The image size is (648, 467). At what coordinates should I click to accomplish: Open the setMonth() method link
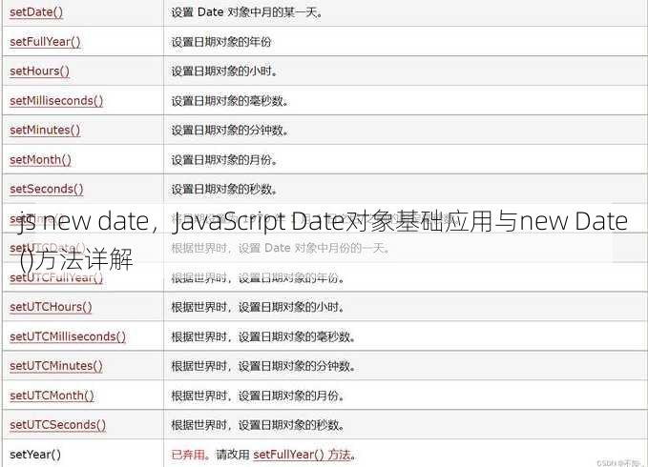pos(40,160)
